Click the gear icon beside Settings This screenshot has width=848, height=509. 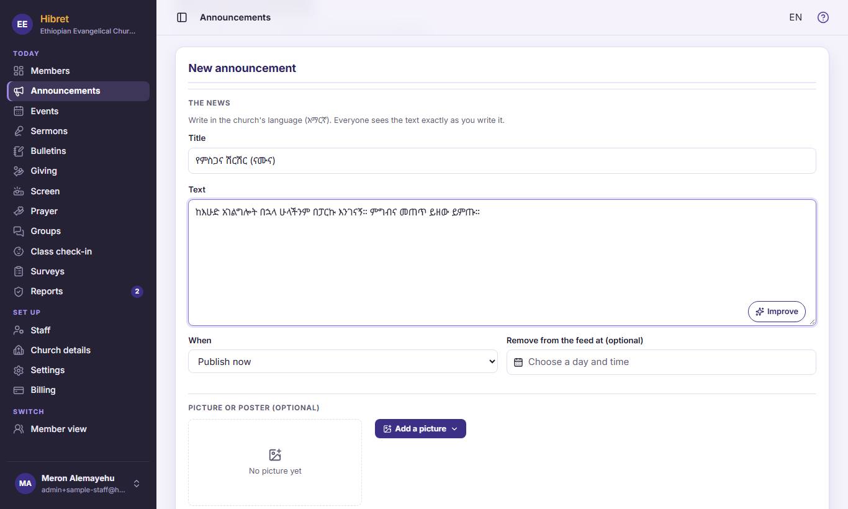tap(19, 370)
